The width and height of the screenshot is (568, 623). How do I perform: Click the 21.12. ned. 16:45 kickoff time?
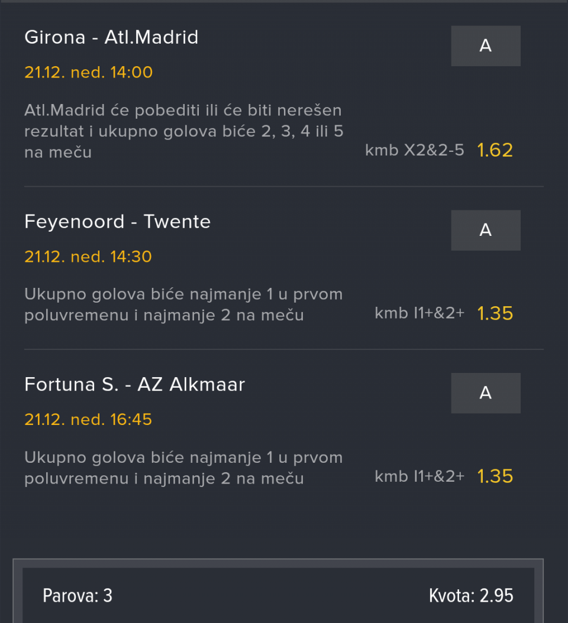point(88,420)
